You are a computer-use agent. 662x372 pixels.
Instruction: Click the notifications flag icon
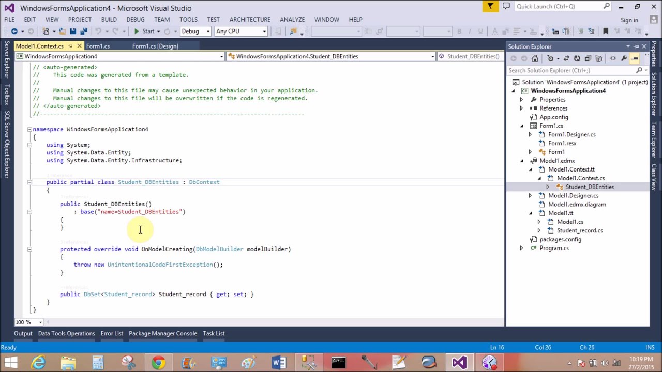pos(490,6)
